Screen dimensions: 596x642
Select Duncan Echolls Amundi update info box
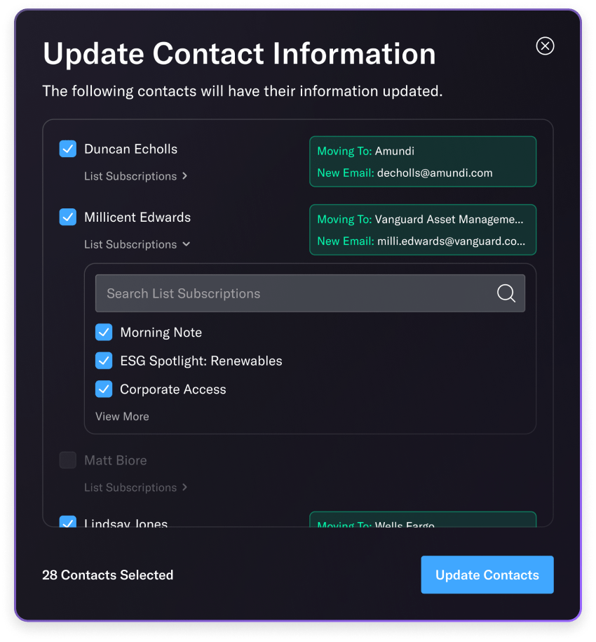point(423,161)
